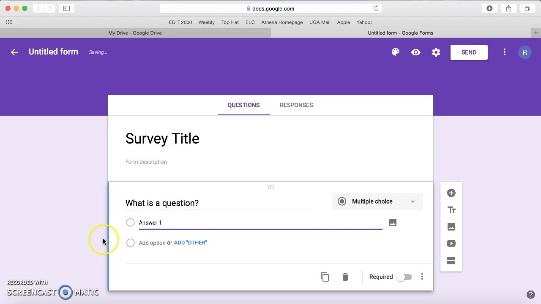This screenshot has width=541, height=304.
Task: Open the More menu beside SEND
Action: [x=504, y=52]
